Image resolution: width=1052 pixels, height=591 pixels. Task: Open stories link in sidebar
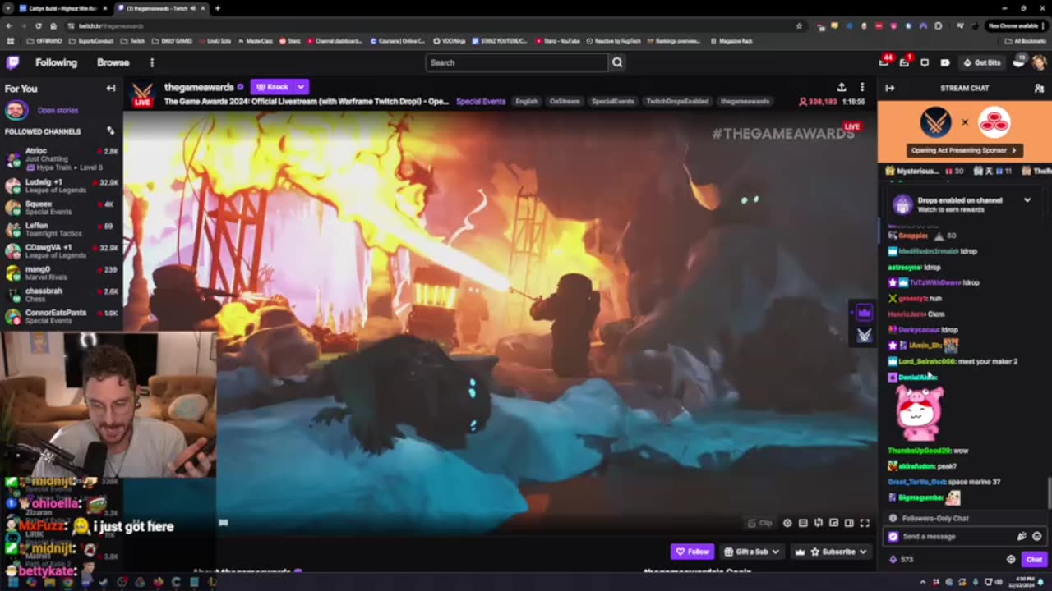coord(58,110)
